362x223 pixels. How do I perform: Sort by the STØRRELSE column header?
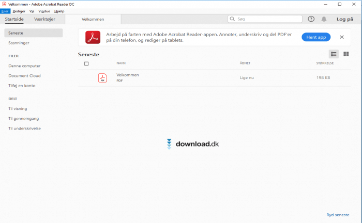[325, 63]
